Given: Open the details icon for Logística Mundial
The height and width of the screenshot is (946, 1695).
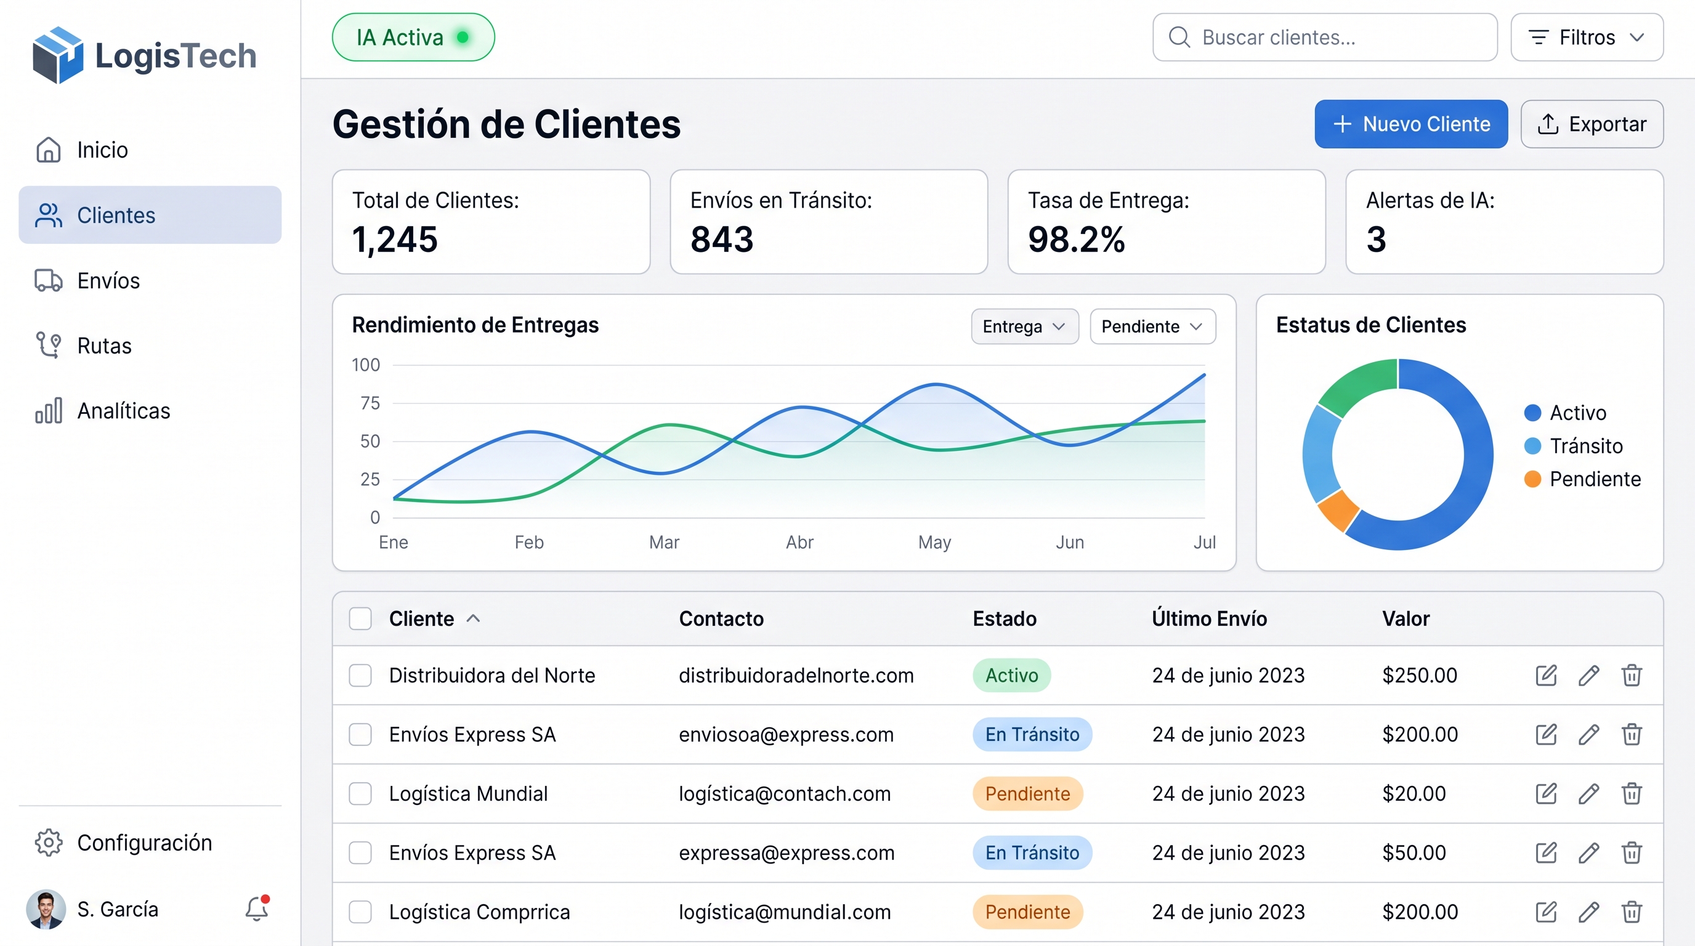Looking at the screenshot, I should pos(1545,793).
